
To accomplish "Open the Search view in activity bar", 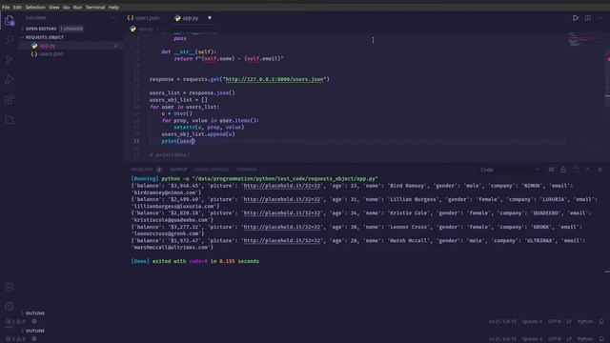I will pyautogui.click(x=10, y=40).
